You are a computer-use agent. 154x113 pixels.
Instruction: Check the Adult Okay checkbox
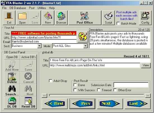click(50, 81)
